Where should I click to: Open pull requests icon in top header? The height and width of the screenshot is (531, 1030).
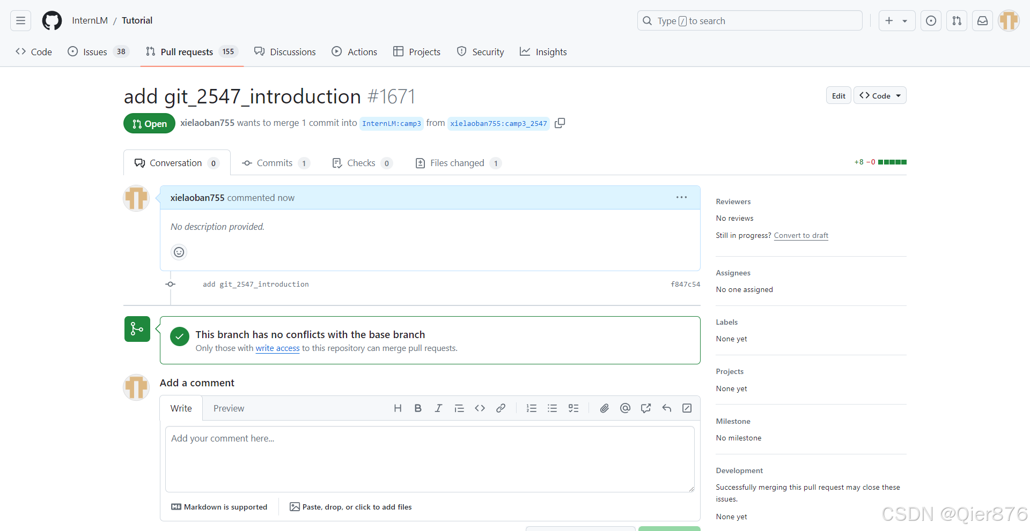(x=957, y=20)
